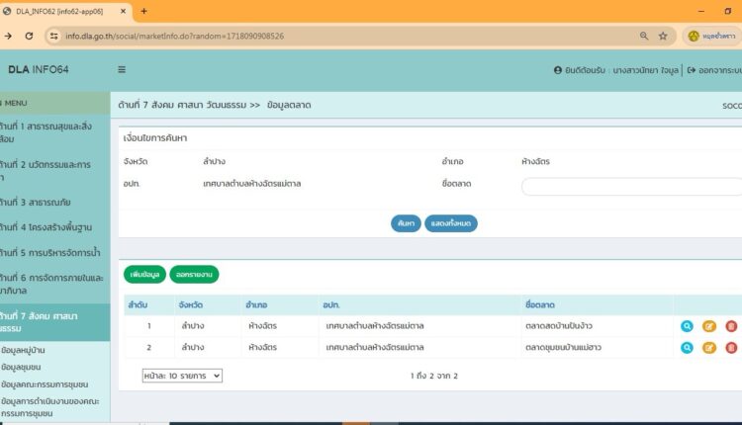Click the hamburger menu toggle icon
This screenshot has height=425, width=742.
click(x=122, y=70)
